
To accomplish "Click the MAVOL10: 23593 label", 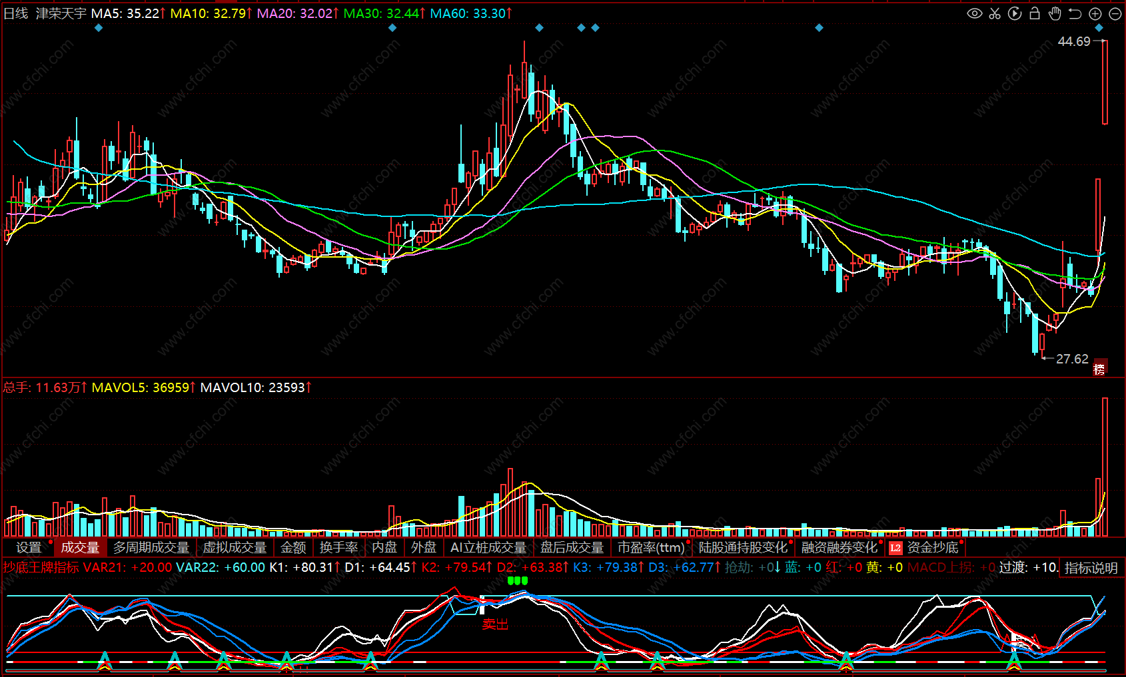I will click(256, 387).
